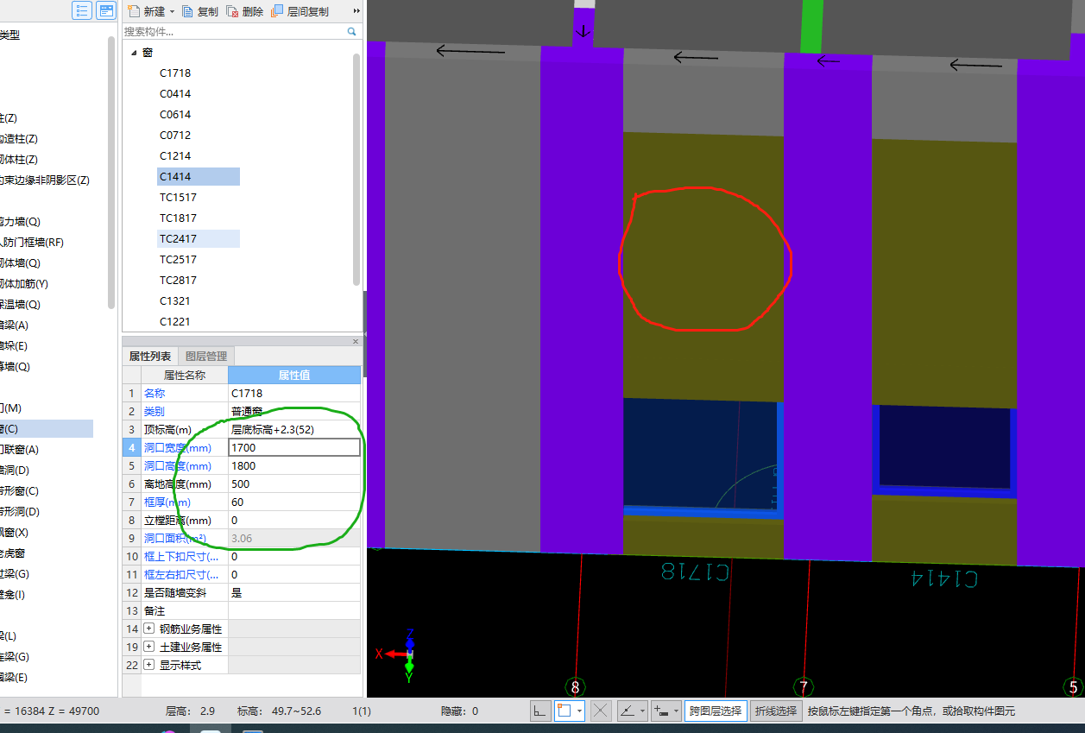Select component C0712

pos(175,136)
